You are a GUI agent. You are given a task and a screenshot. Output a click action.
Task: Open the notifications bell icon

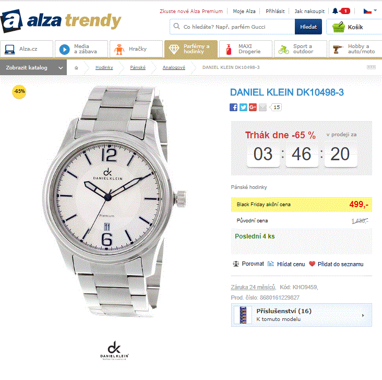pos(335,11)
